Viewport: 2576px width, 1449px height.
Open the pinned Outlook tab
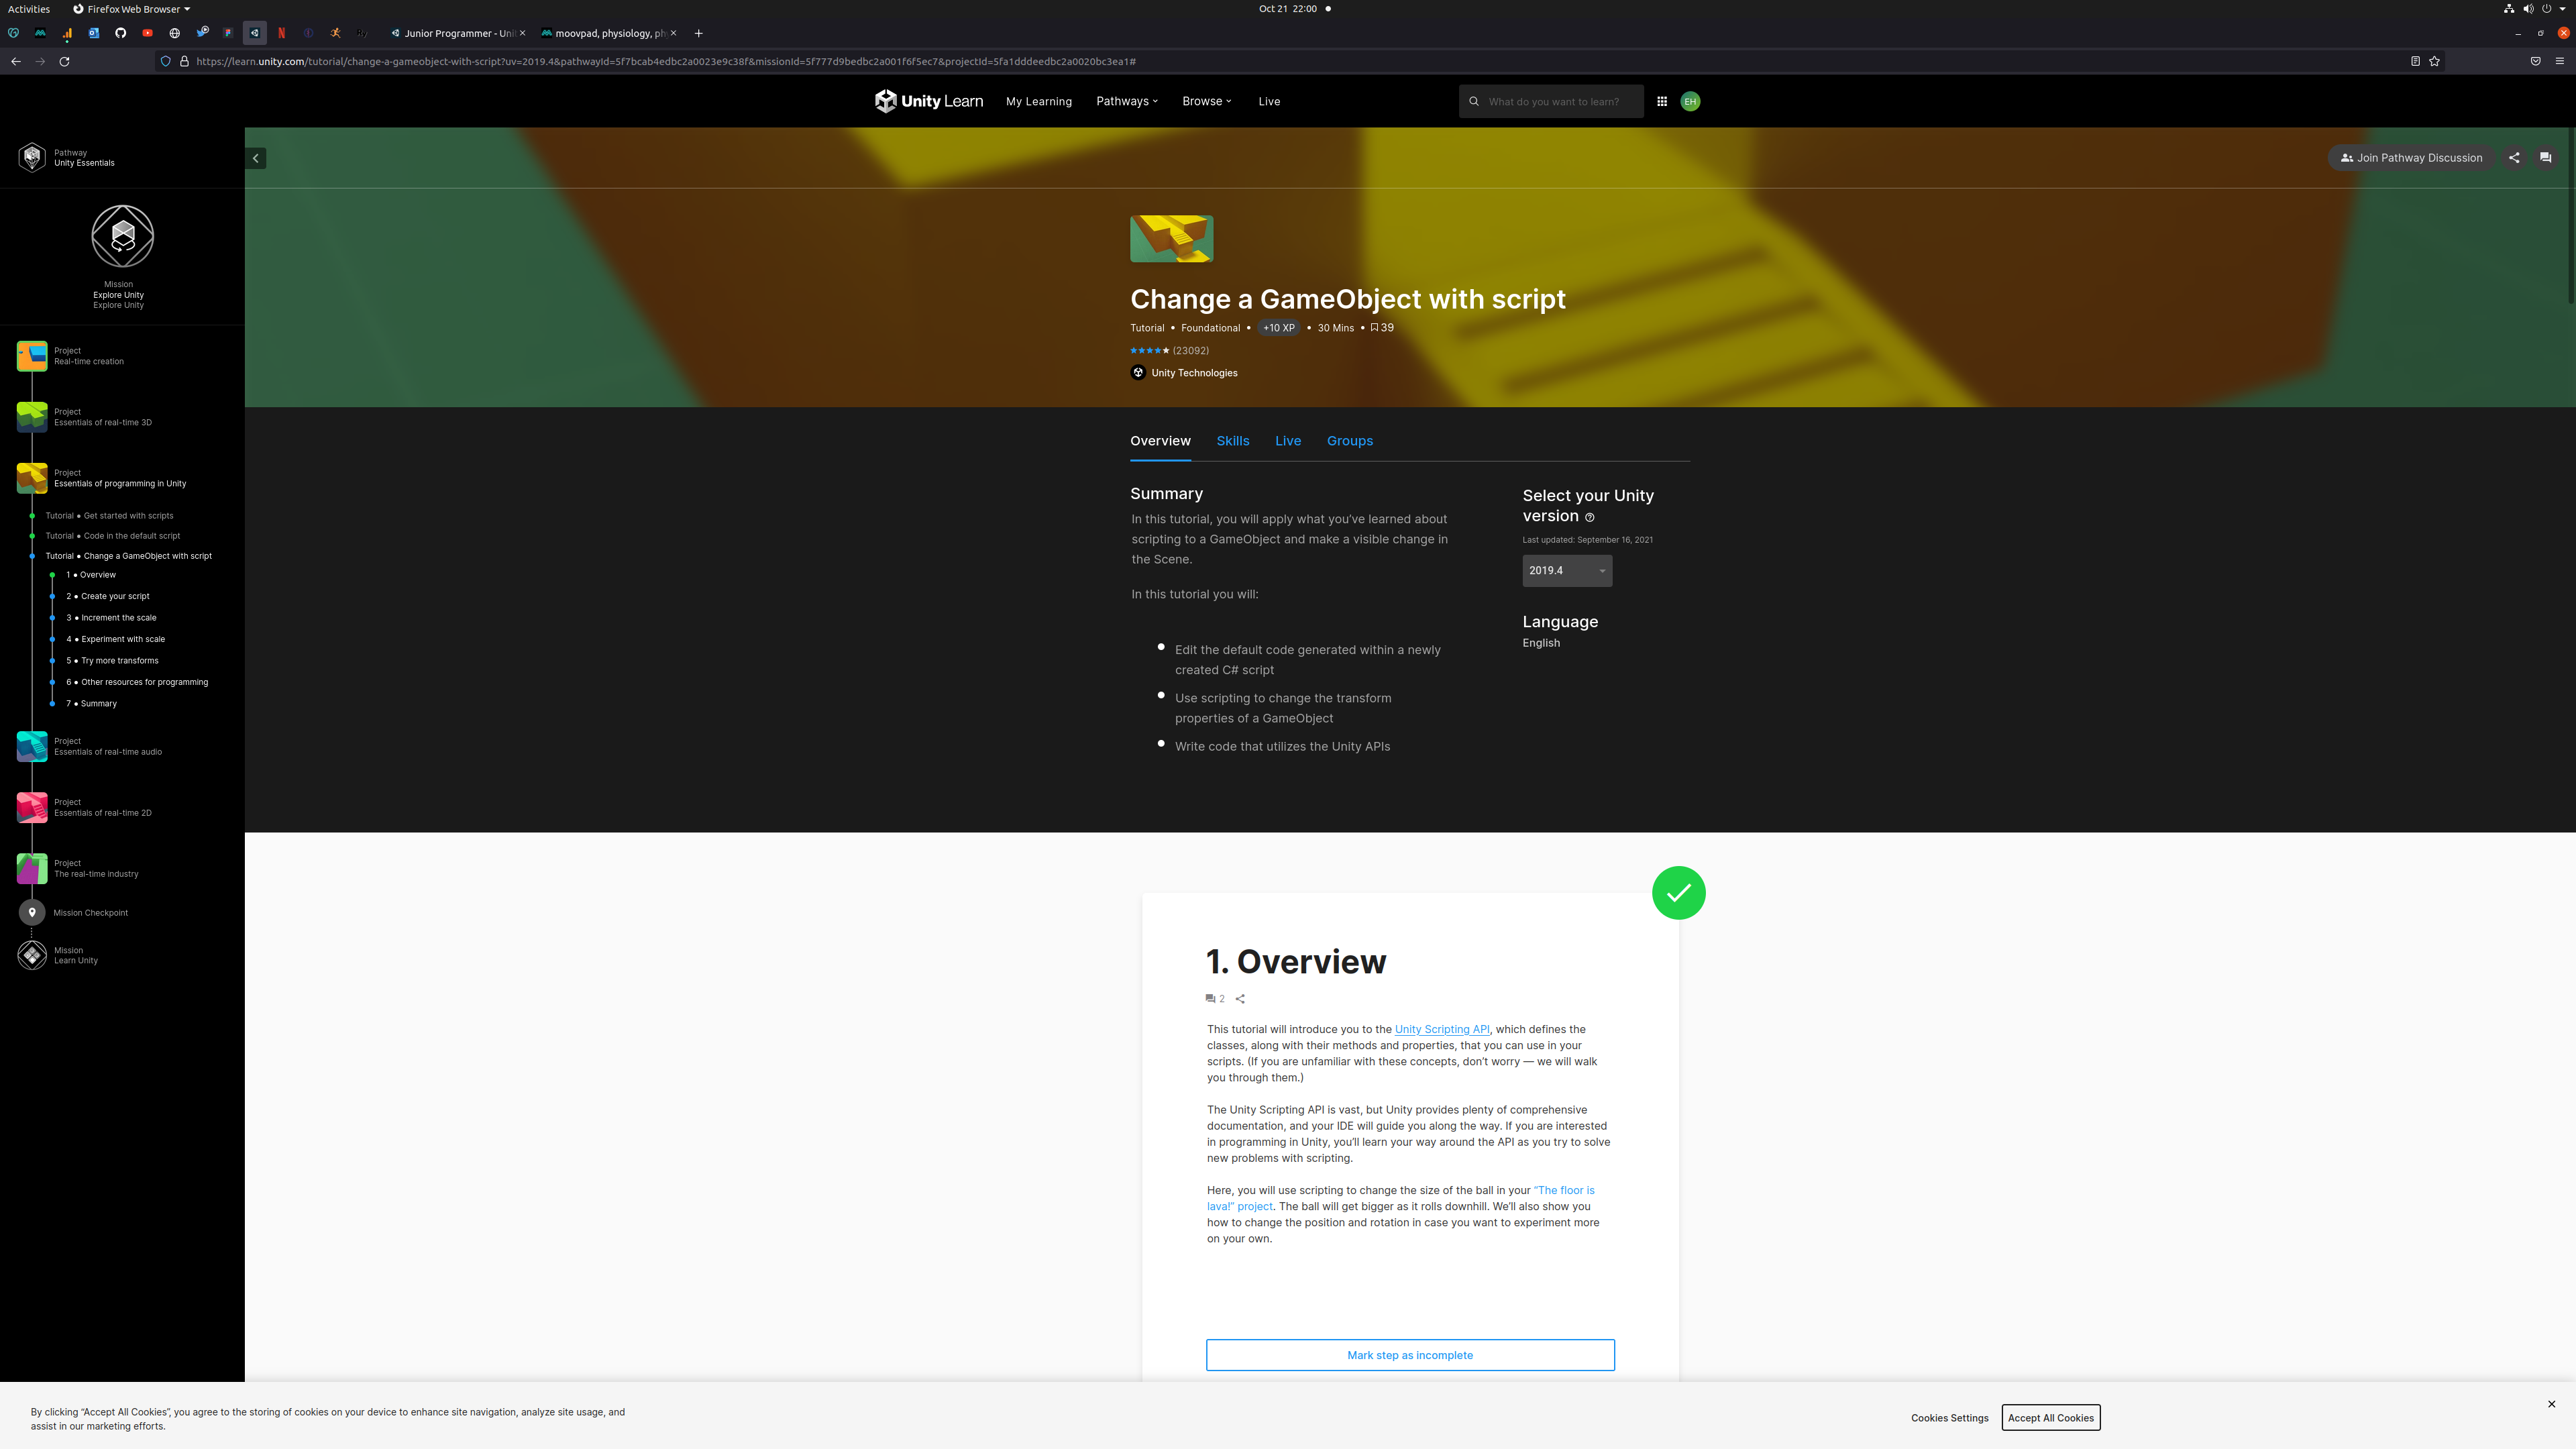(93, 33)
